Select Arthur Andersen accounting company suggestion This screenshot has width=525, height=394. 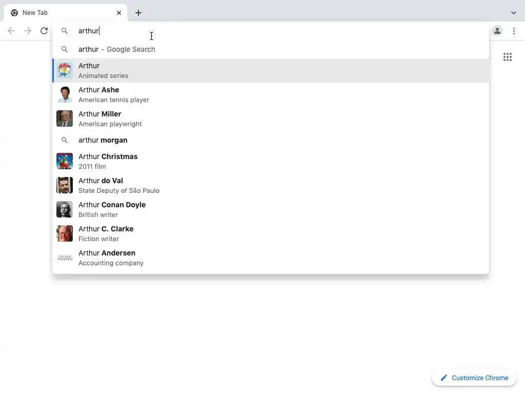point(271,258)
